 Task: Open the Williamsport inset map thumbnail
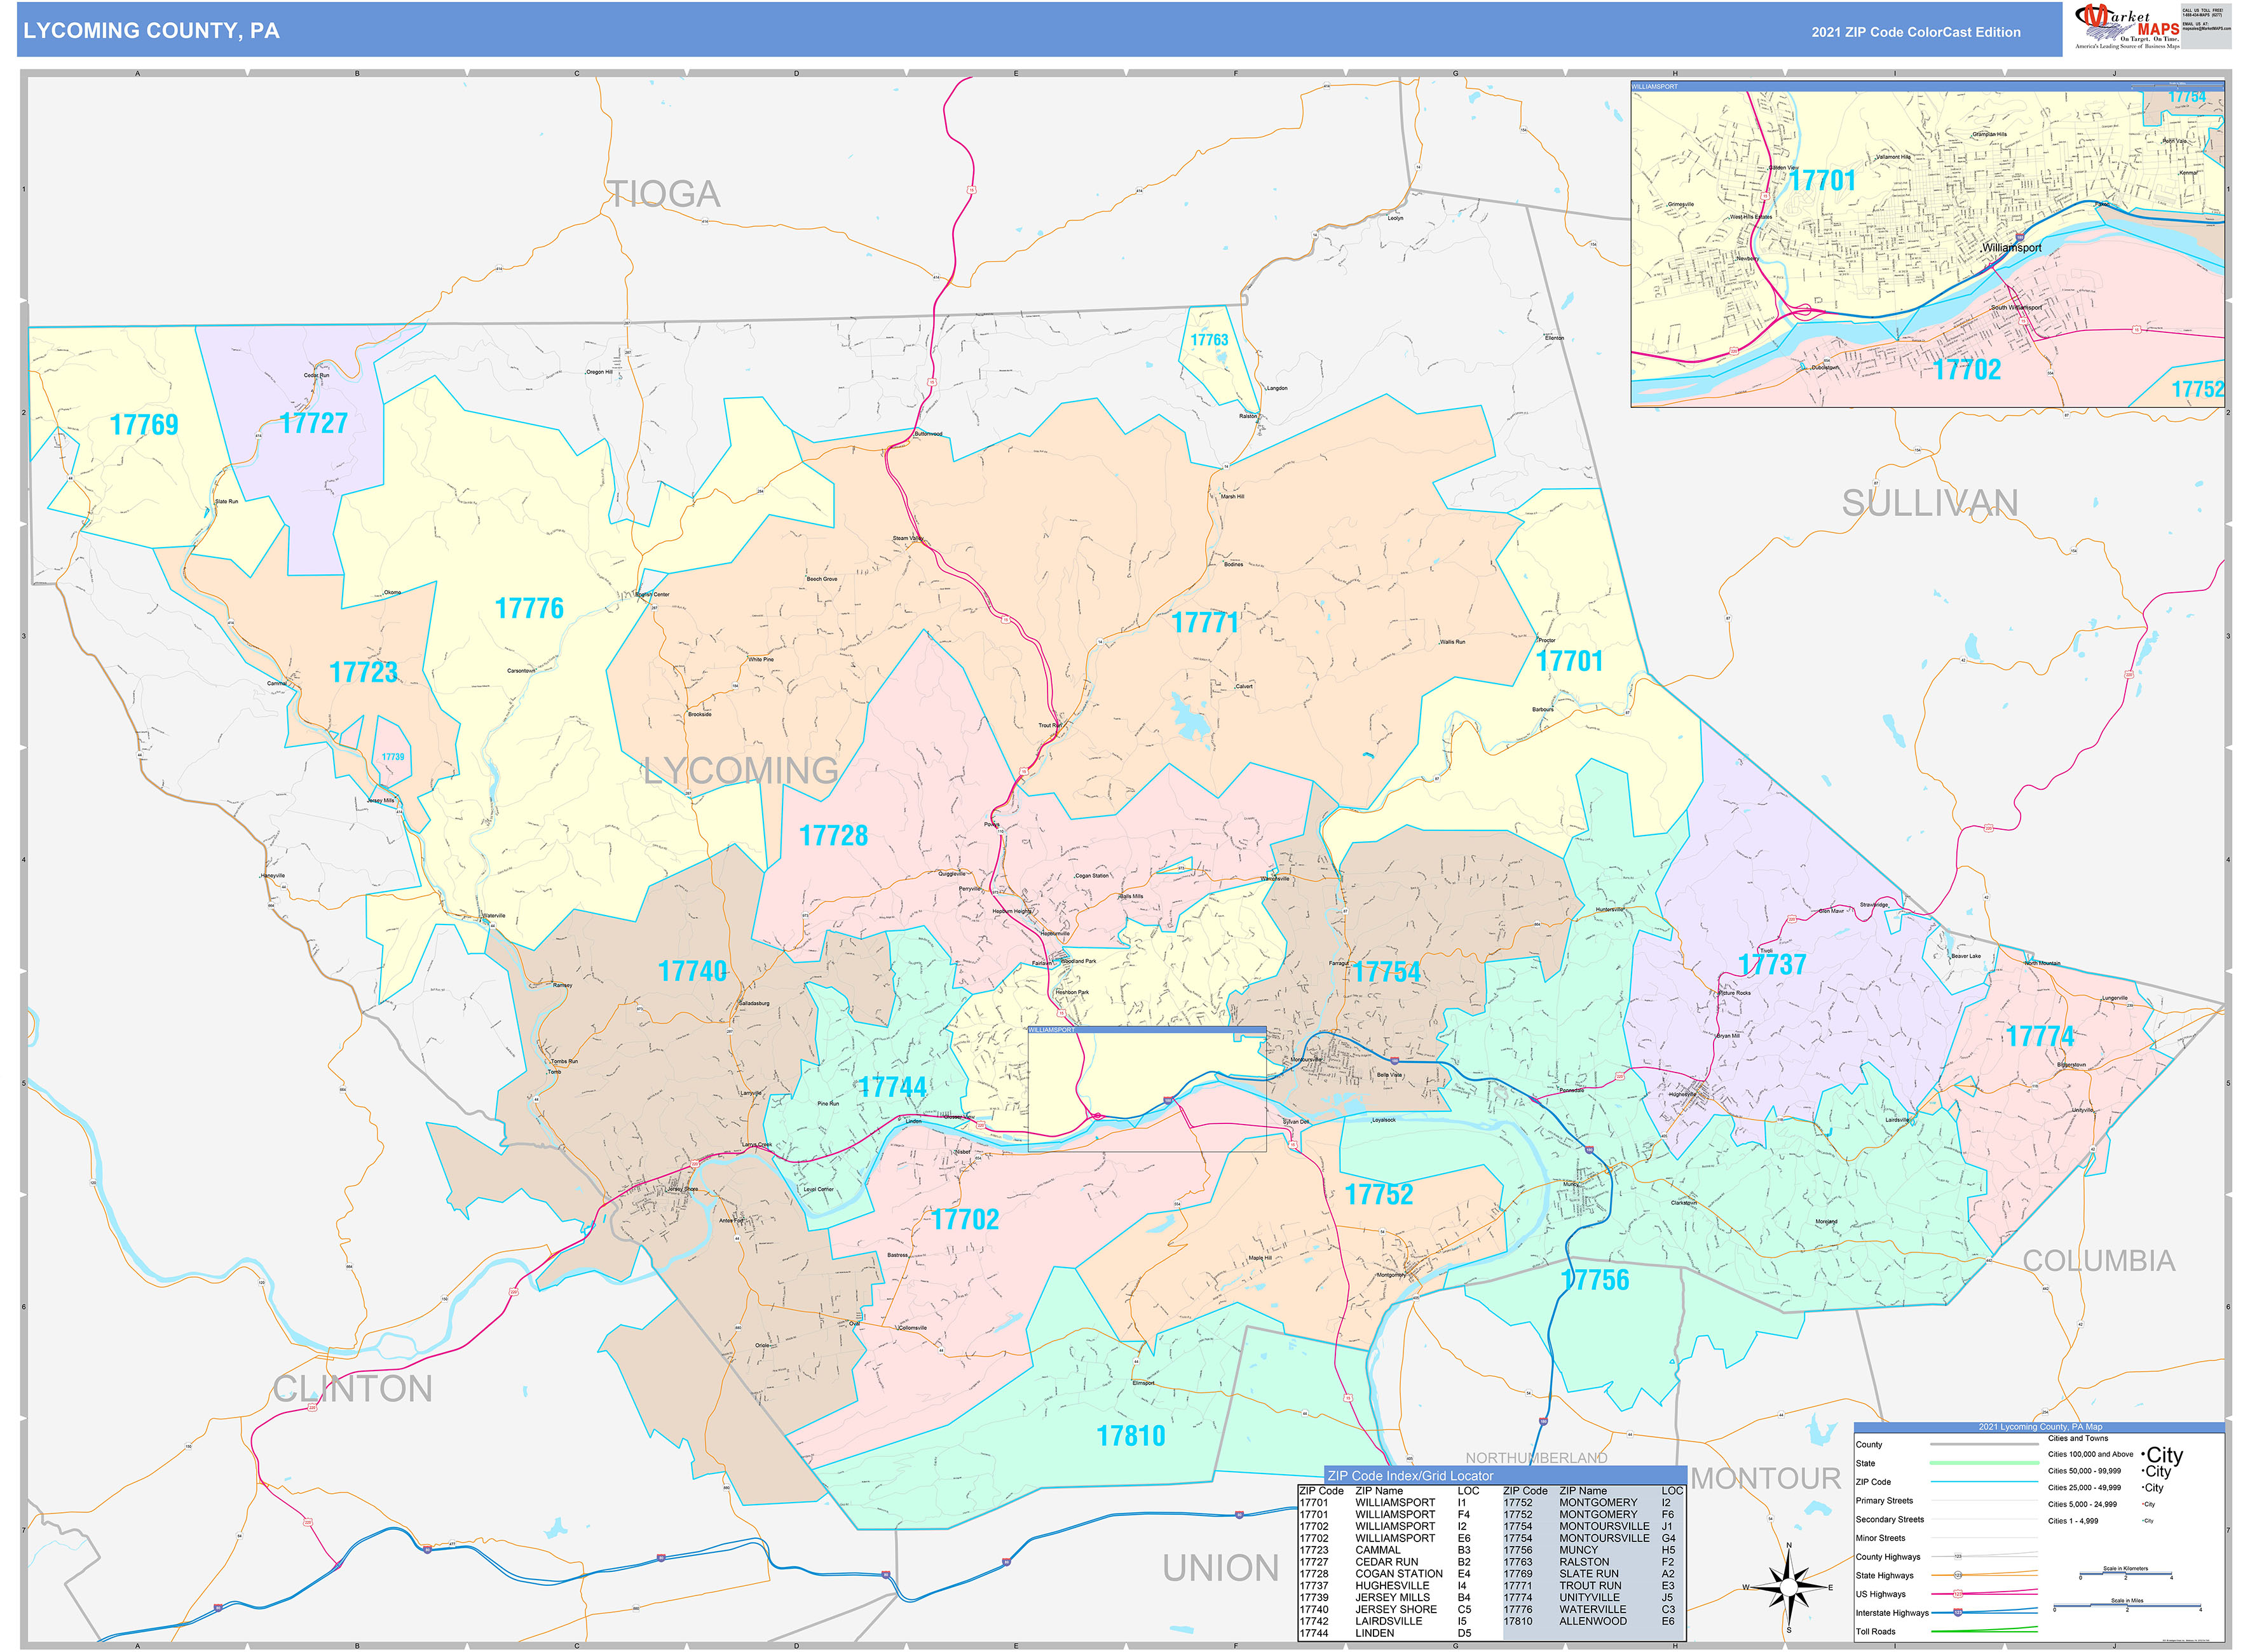[1927, 244]
